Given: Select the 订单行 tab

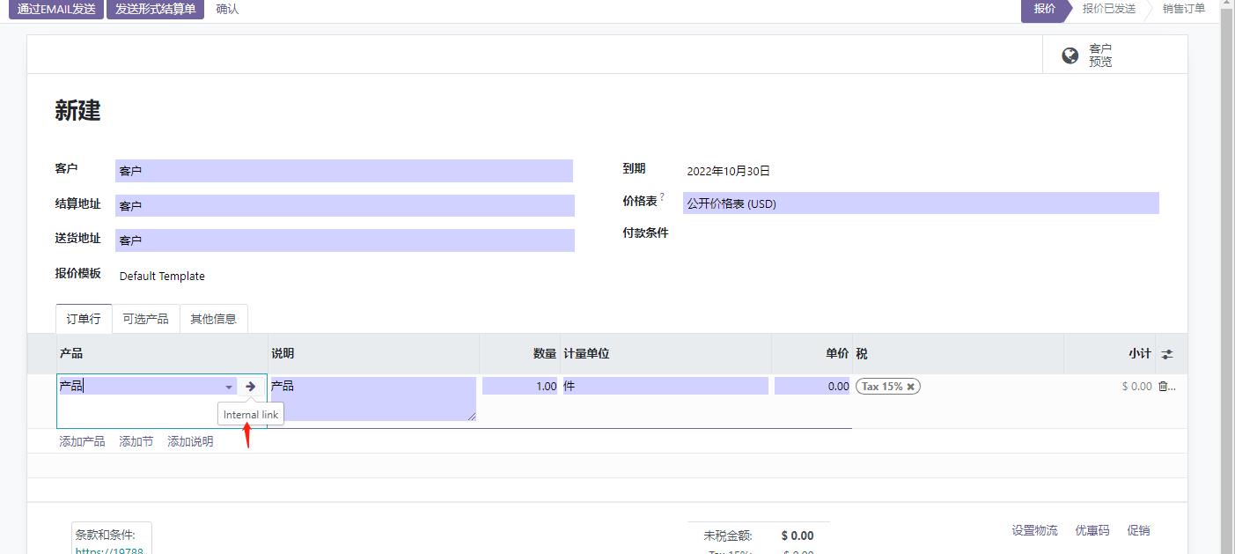Looking at the screenshot, I should click(84, 319).
